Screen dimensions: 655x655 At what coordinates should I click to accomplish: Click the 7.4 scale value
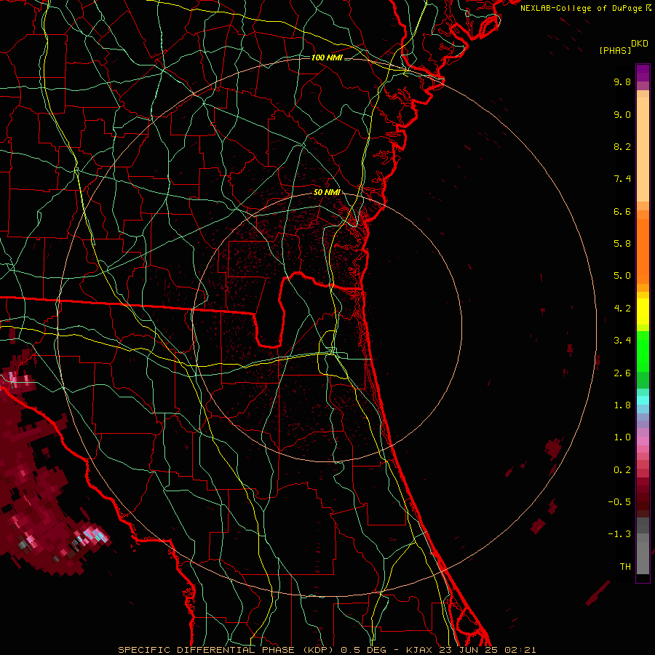click(x=622, y=179)
